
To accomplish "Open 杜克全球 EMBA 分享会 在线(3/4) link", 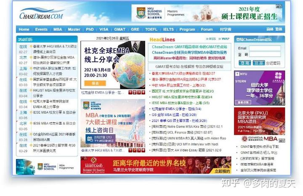I will click(x=176, y=109).
